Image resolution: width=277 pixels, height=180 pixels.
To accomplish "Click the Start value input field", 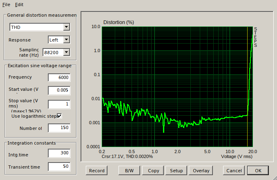I will (59, 90).
